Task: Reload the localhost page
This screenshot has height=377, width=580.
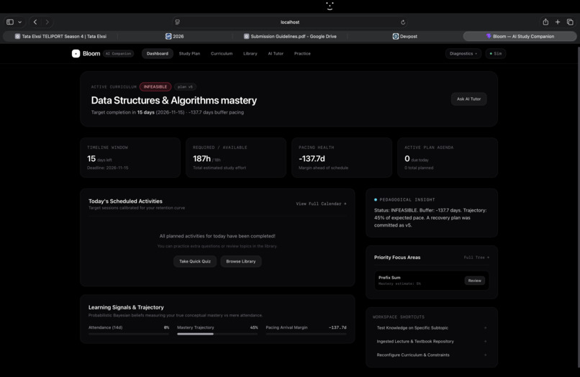Action: (403, 22)
